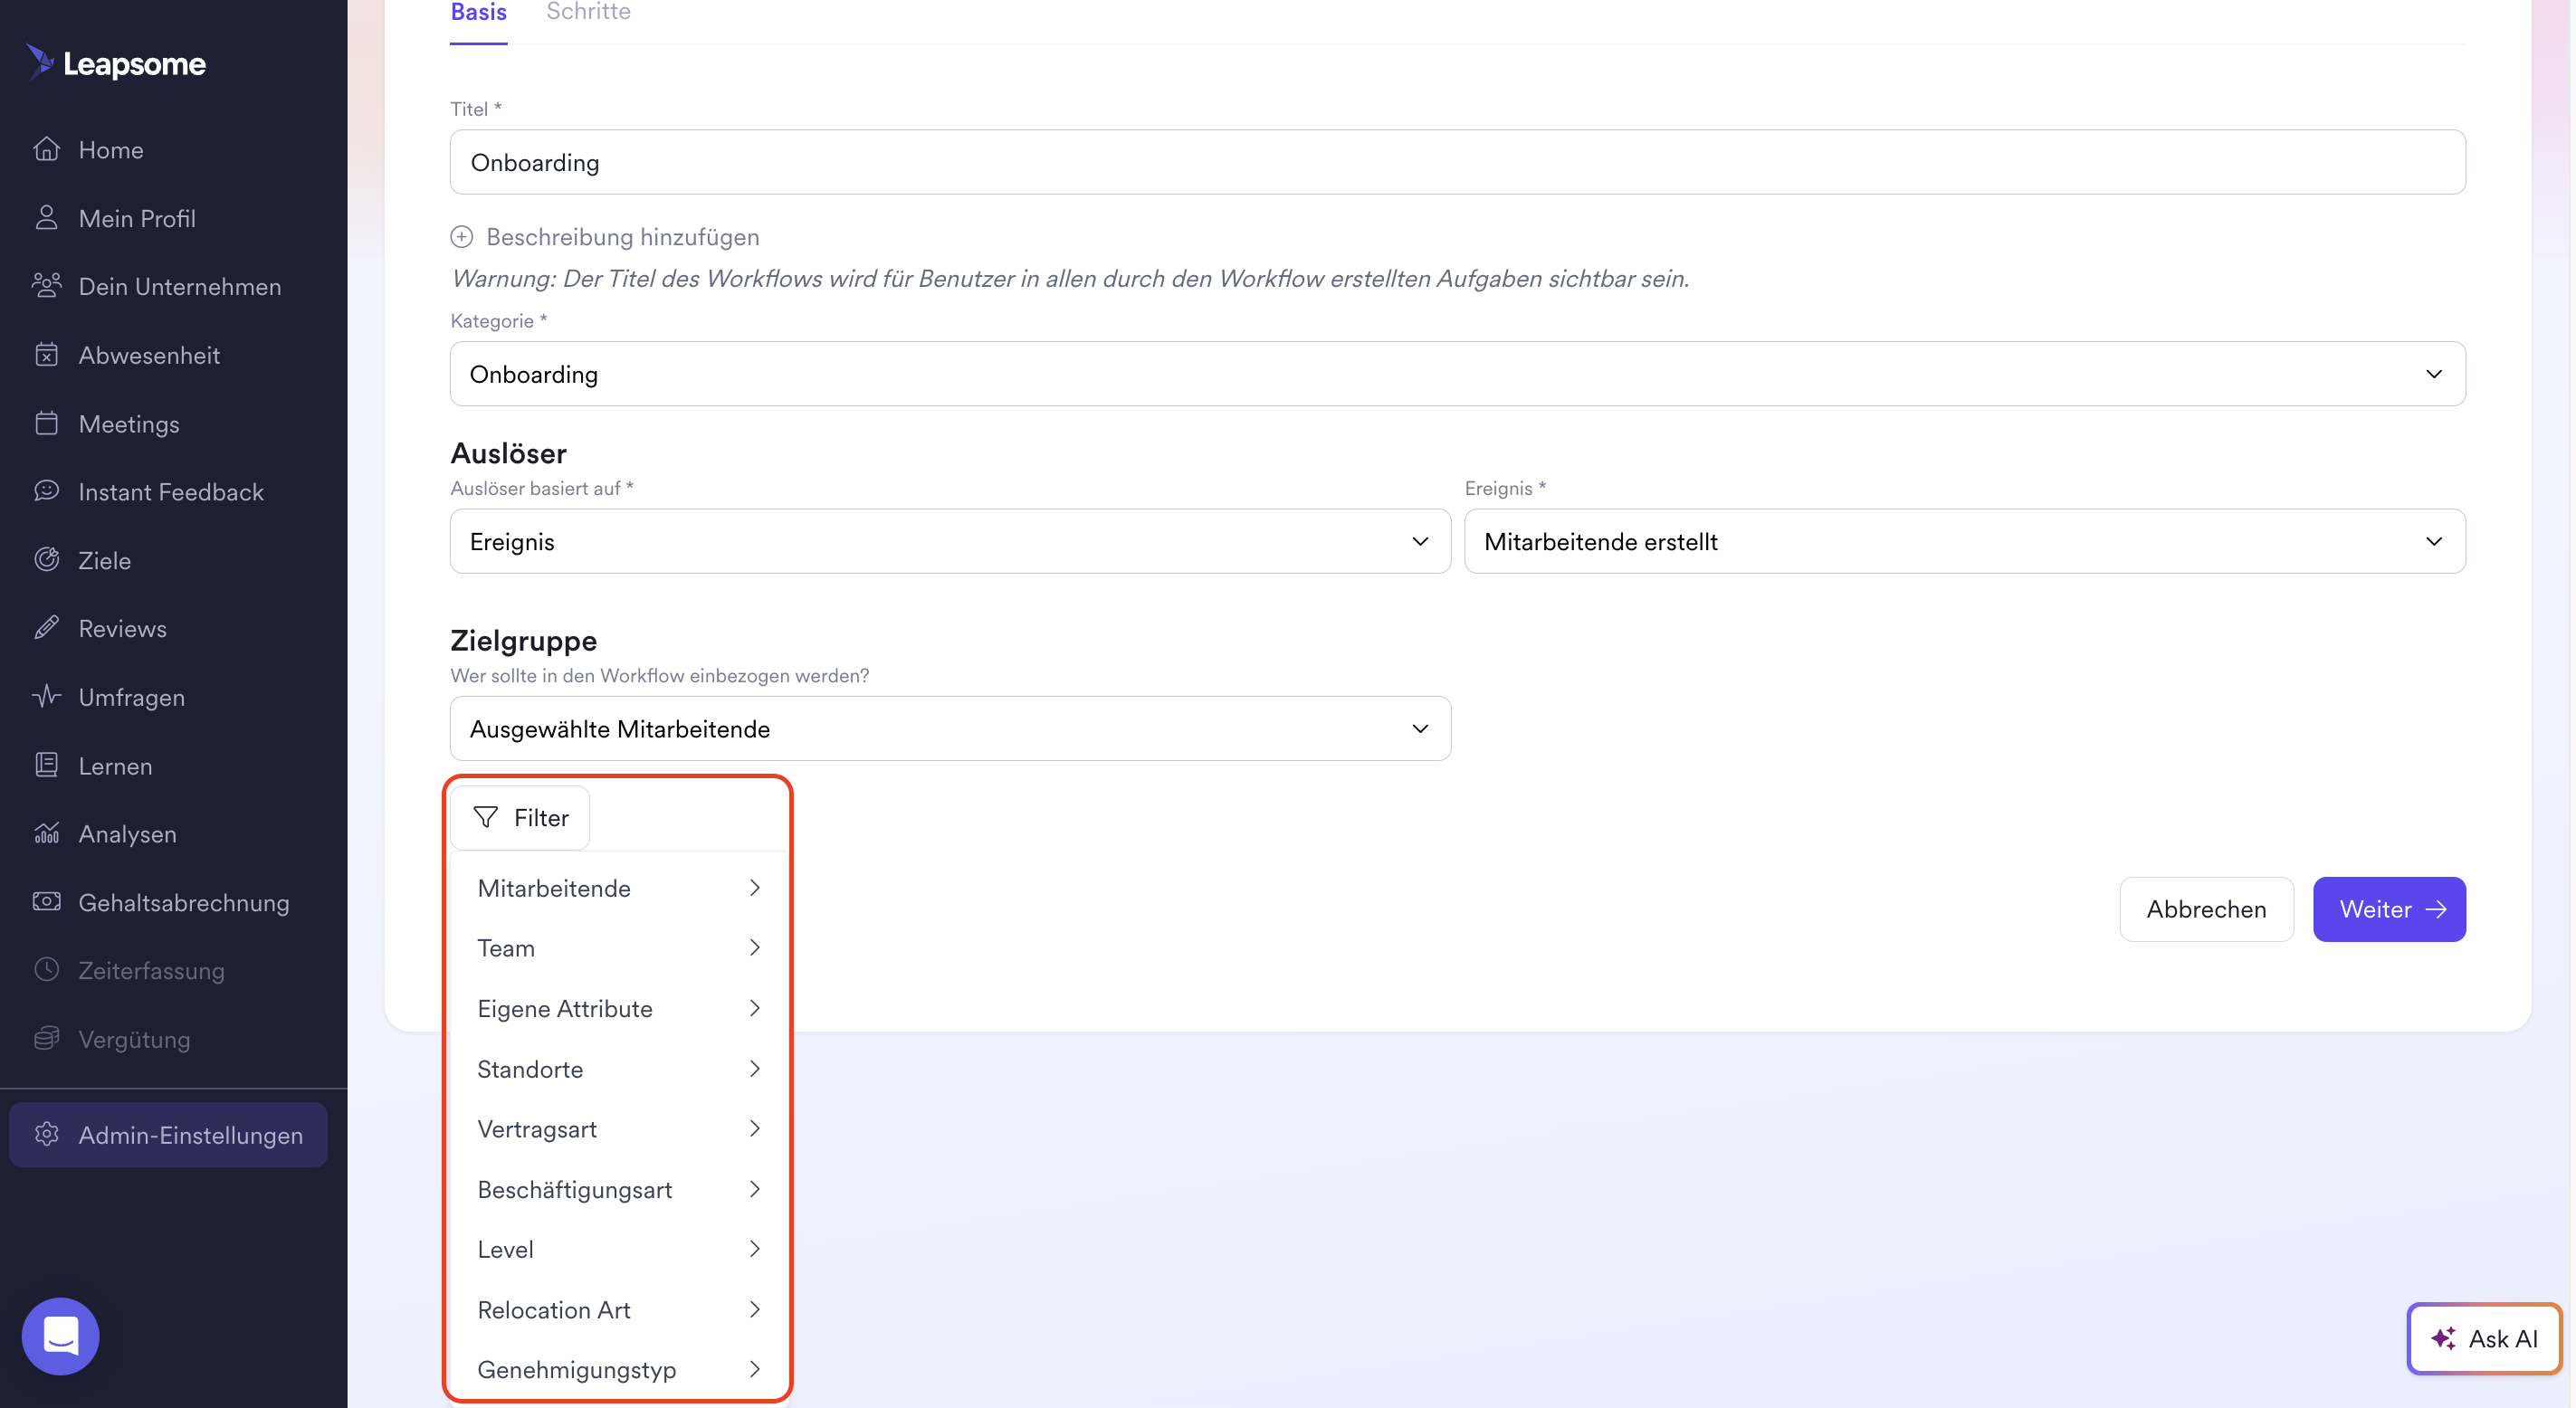Open Admin-Einstellungen from the sidebar
The height and width of the screenshot is (1408, 2576).
[x=190, y=1135]
